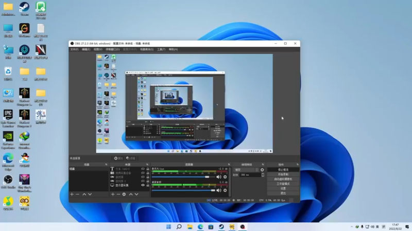Screen dimensions: 412x231
Task: Open Steam from the desktop icons
Action: click(x=24, y=7)
